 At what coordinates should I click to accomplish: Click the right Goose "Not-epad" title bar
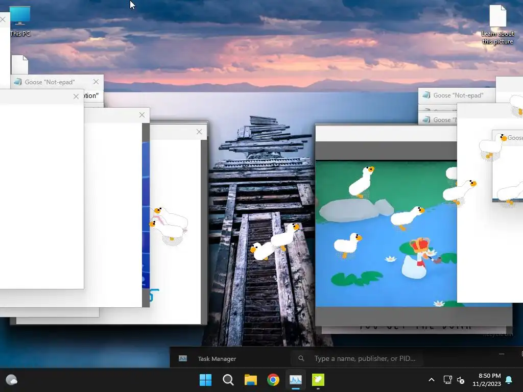coord(457,95)
